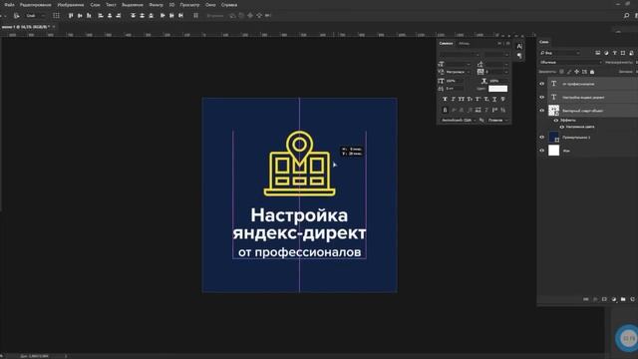Screen dimensions: 638x359
Task: Open the leading dropdown
Action: [497, 64]
